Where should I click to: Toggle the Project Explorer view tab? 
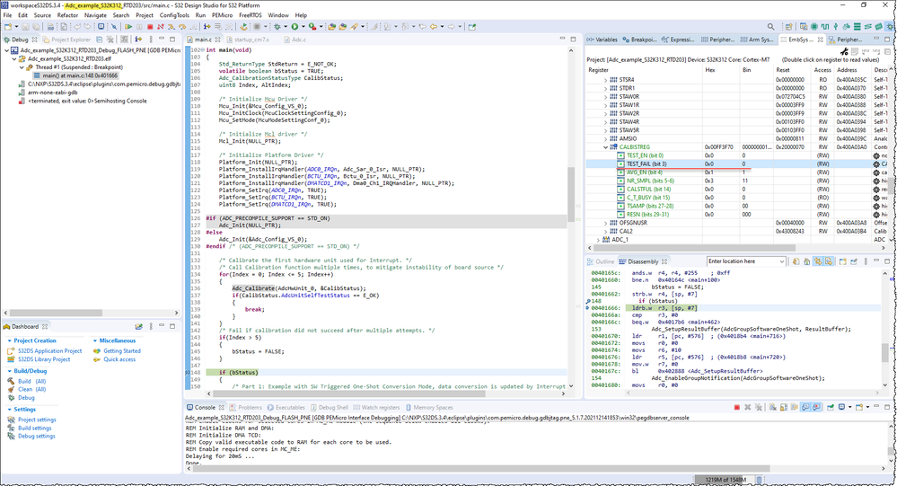(69, 40)
